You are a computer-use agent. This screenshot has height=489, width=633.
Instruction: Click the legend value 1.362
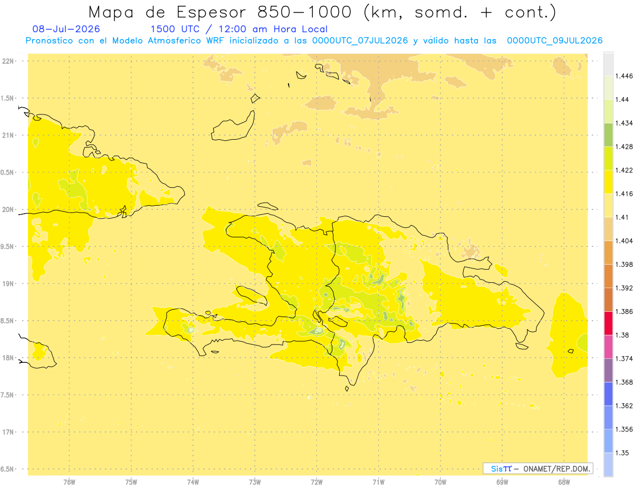click(x=624, y=405)
